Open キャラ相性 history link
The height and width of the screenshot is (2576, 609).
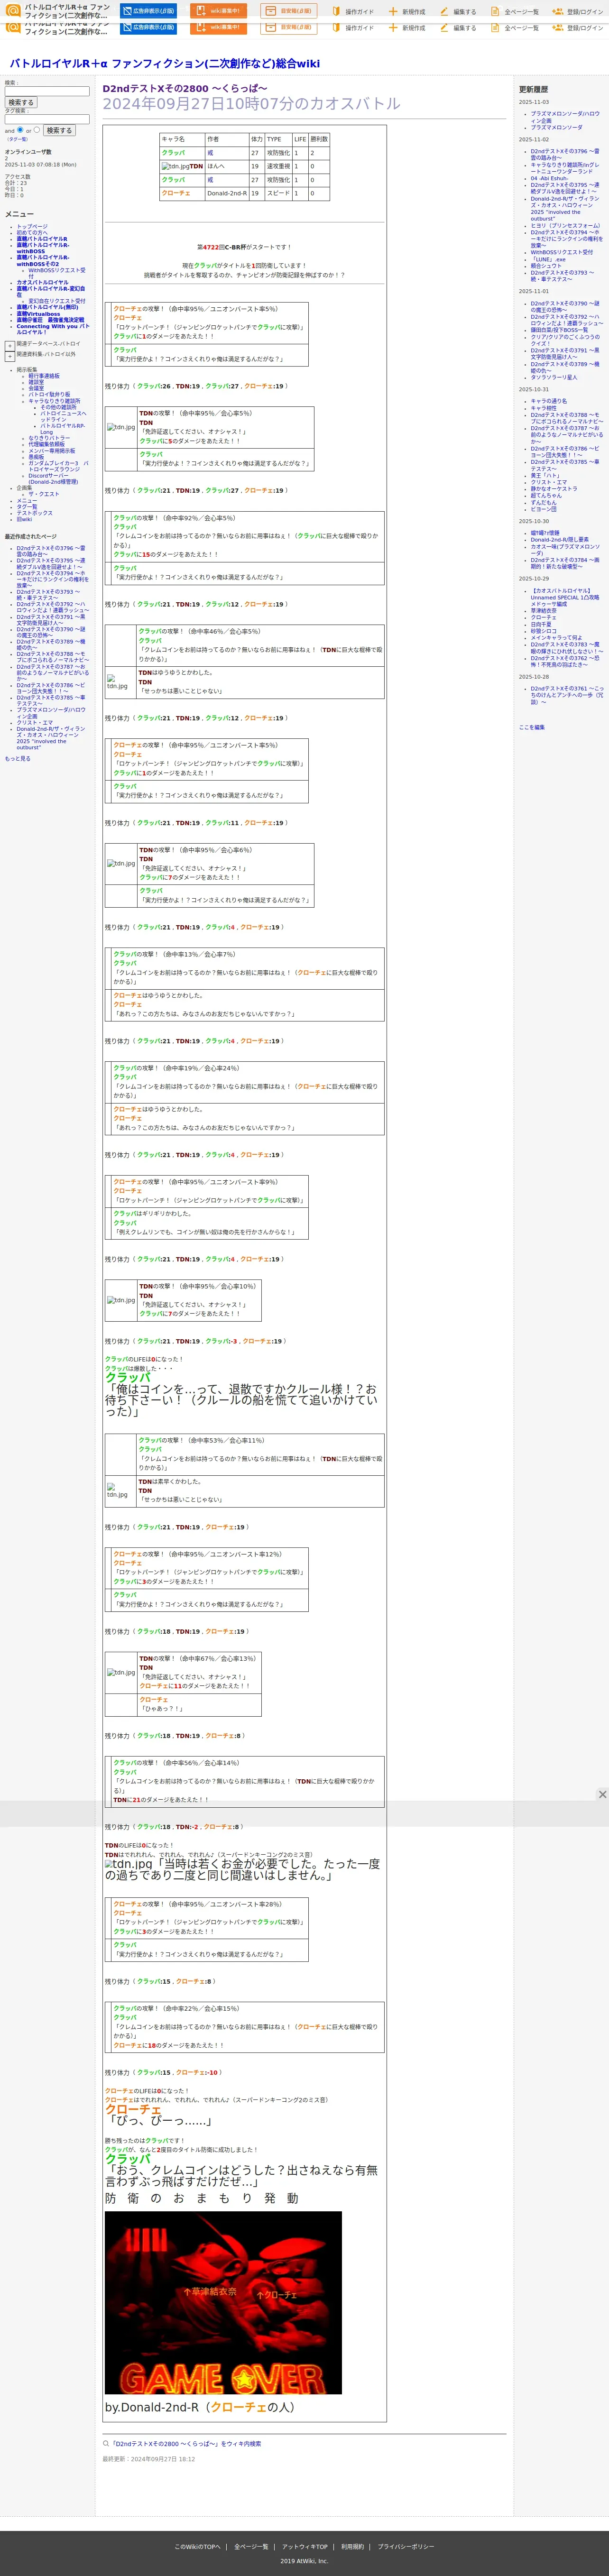point(543,408)
